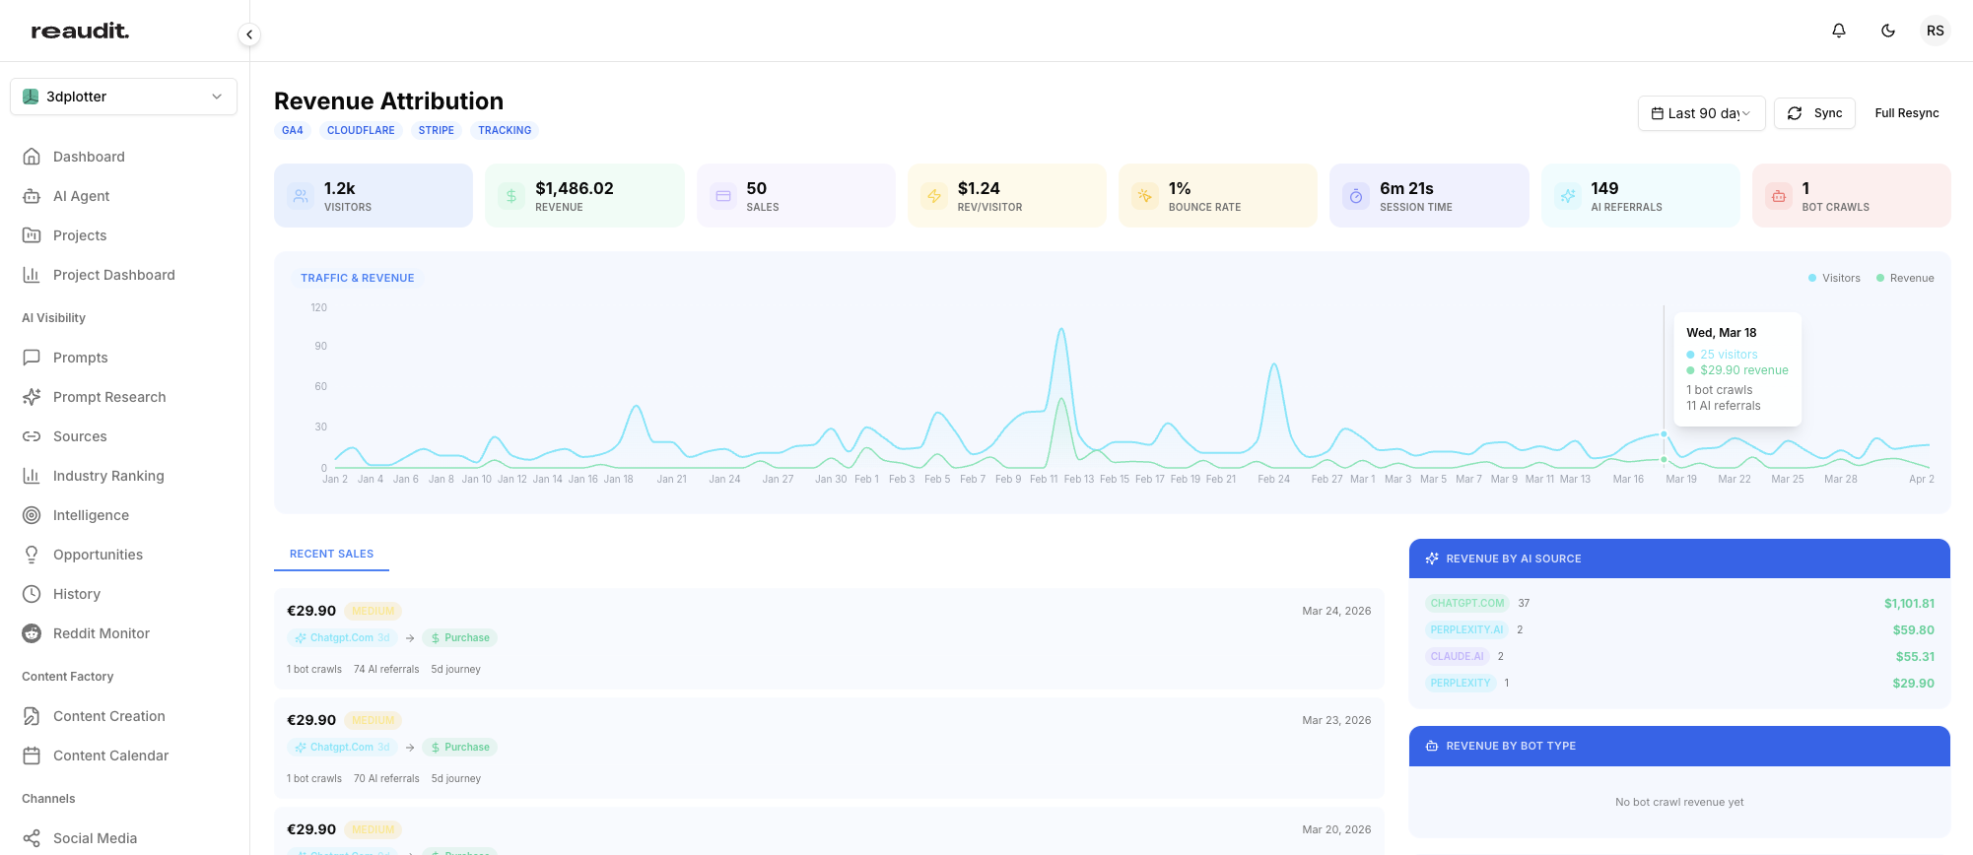The height and width of the screenshot is (855, 1973).
Task: Toggle the Revenue legend series
Action: click(x=1905, y=278)
